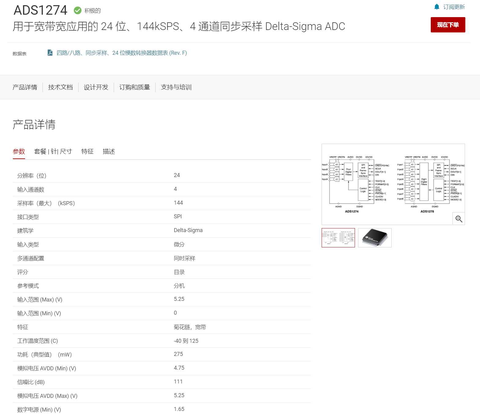
Task: Click the 评分 parameter label
Action: (22, 272)
